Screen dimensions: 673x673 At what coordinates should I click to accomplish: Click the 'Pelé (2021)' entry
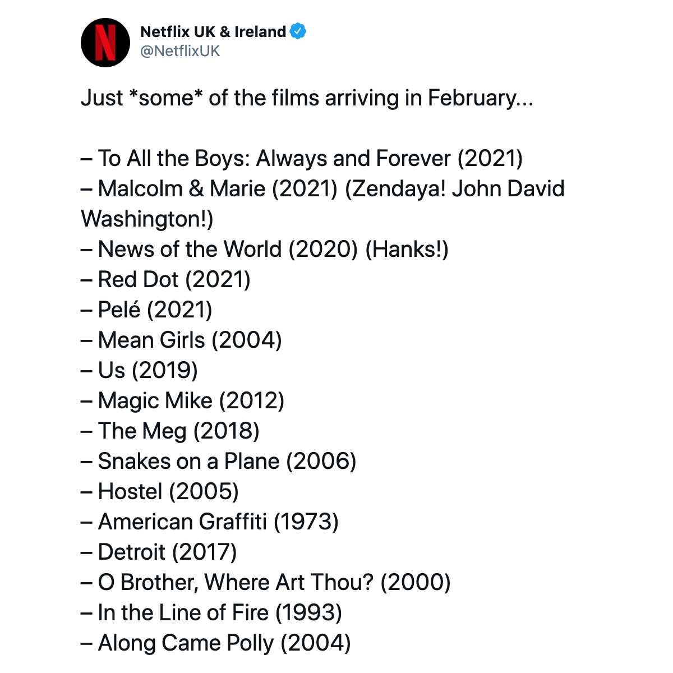[146, 310]
